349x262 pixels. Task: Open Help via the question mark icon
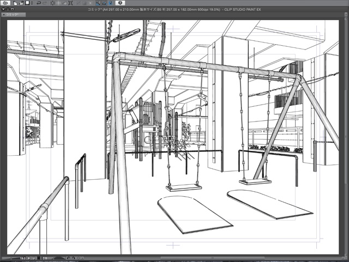(120, 3)
